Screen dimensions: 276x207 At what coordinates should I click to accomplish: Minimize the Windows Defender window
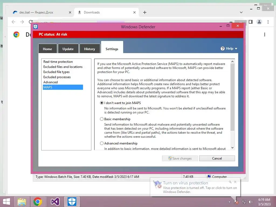pyautogui.click(x=221, y=26)
